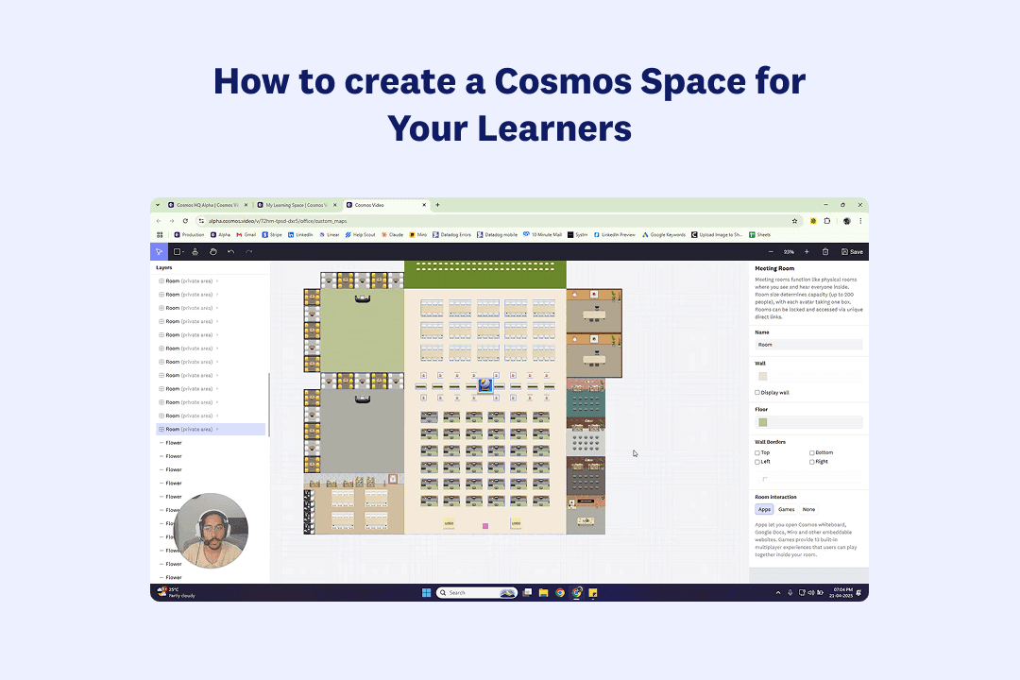The width and height of the screenshot is (1020, 680).
Task: Click the Undo icon
Action: pyautogui.click(x=230, y=251)
